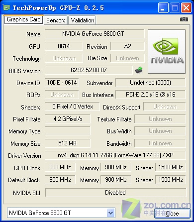Select the GPU field value 0614
Image resolution: width=194 pixels, height=222 pixels.
pyautogui.click(x=64, y=46)
